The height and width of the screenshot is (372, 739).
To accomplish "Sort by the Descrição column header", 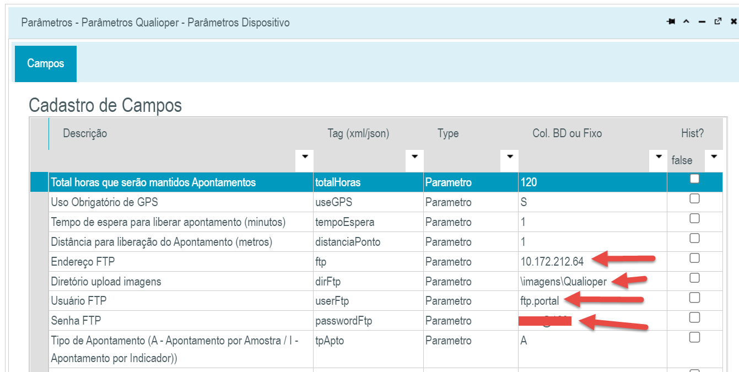I will click(x=85, y=133).
